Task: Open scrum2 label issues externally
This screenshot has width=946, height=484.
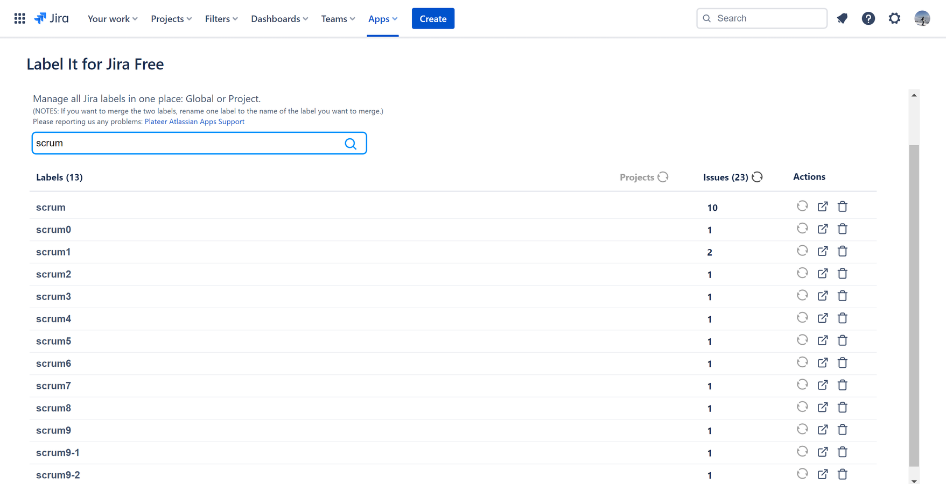Action: 823,274
